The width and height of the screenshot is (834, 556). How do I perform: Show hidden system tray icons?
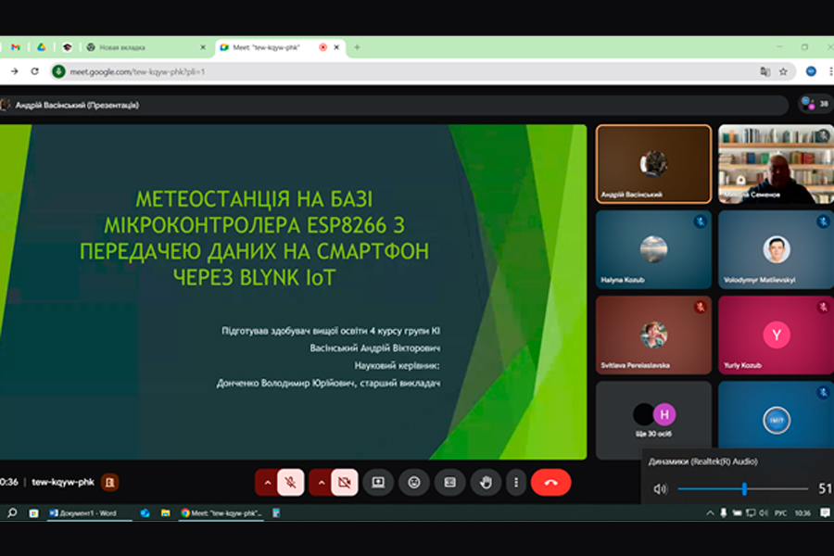710,512
